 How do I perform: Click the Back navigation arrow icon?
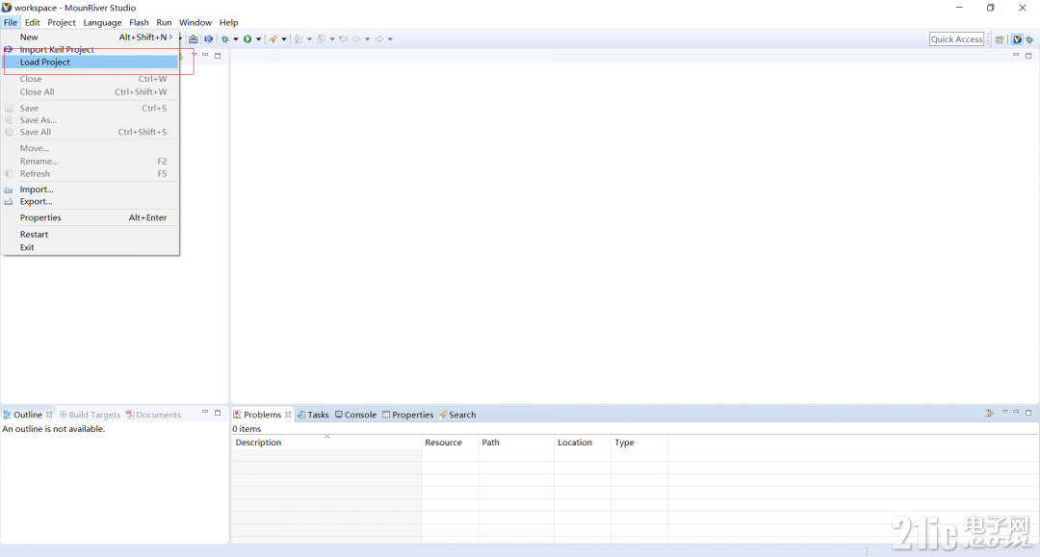357,39
